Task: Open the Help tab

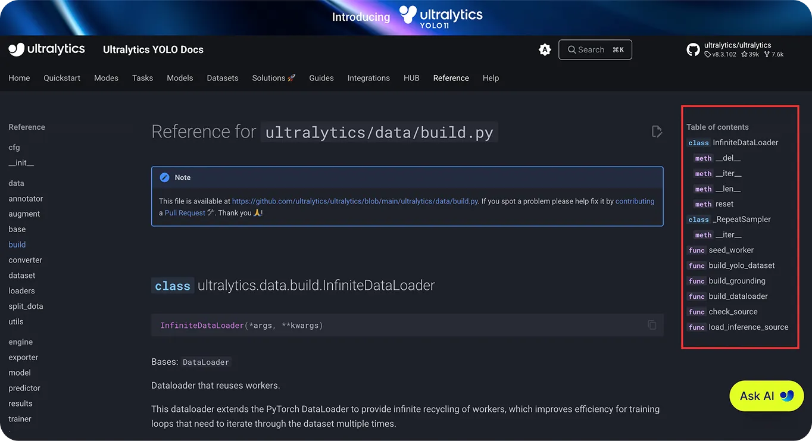Action: click(491, 78)
